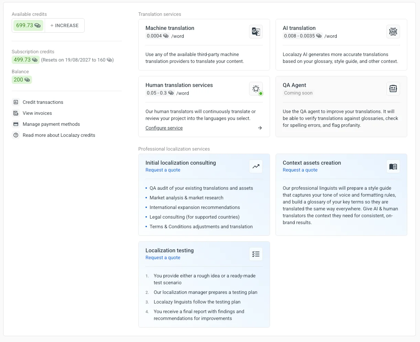
Task: Click the View invoices receipt icon
Action: [16, 113]
